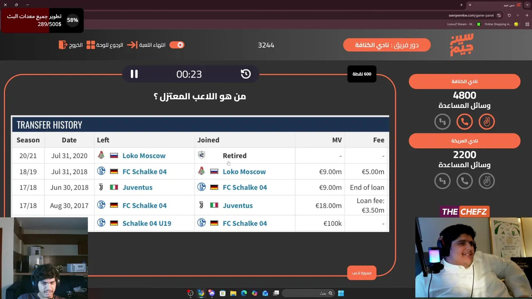Select the نادي الكنافة team name pill
Viewport: 532px width, 299px height.
click(x=465, y=81)
